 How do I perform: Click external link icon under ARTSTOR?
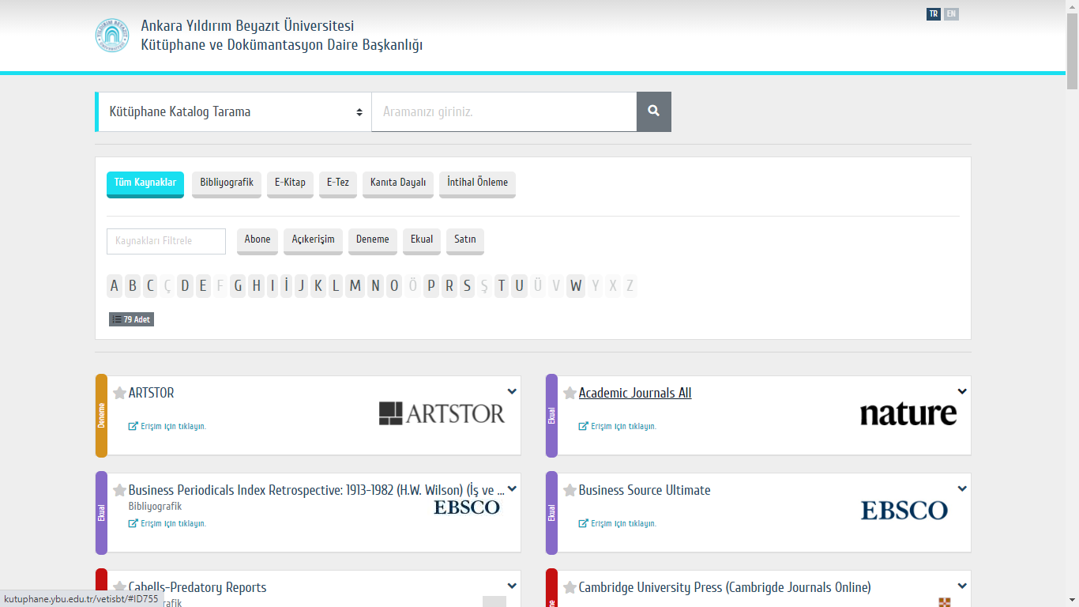coord(133,426)
